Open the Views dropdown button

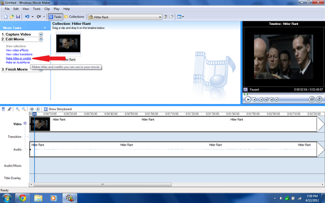pyautogui.click(x=180, y=17)
